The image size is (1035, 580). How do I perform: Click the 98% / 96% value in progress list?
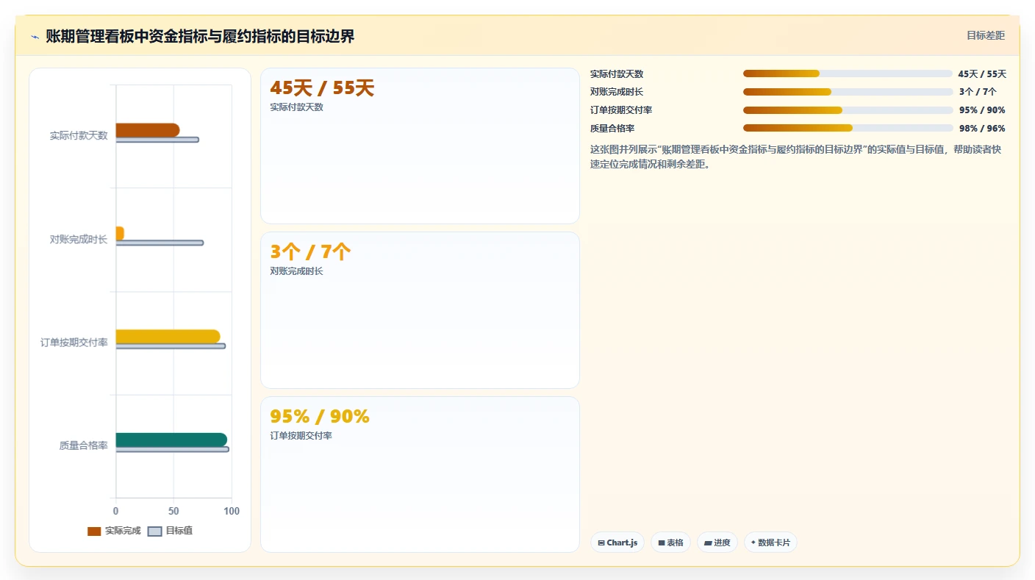[982, 128]
